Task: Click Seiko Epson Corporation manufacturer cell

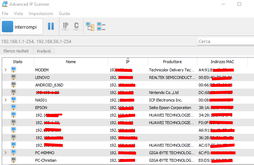Action: (x=170, y=108)
